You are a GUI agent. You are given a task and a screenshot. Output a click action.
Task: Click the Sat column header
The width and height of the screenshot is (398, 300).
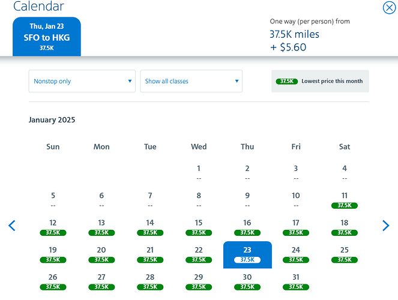pyautogui.click(x=345, y=146)
